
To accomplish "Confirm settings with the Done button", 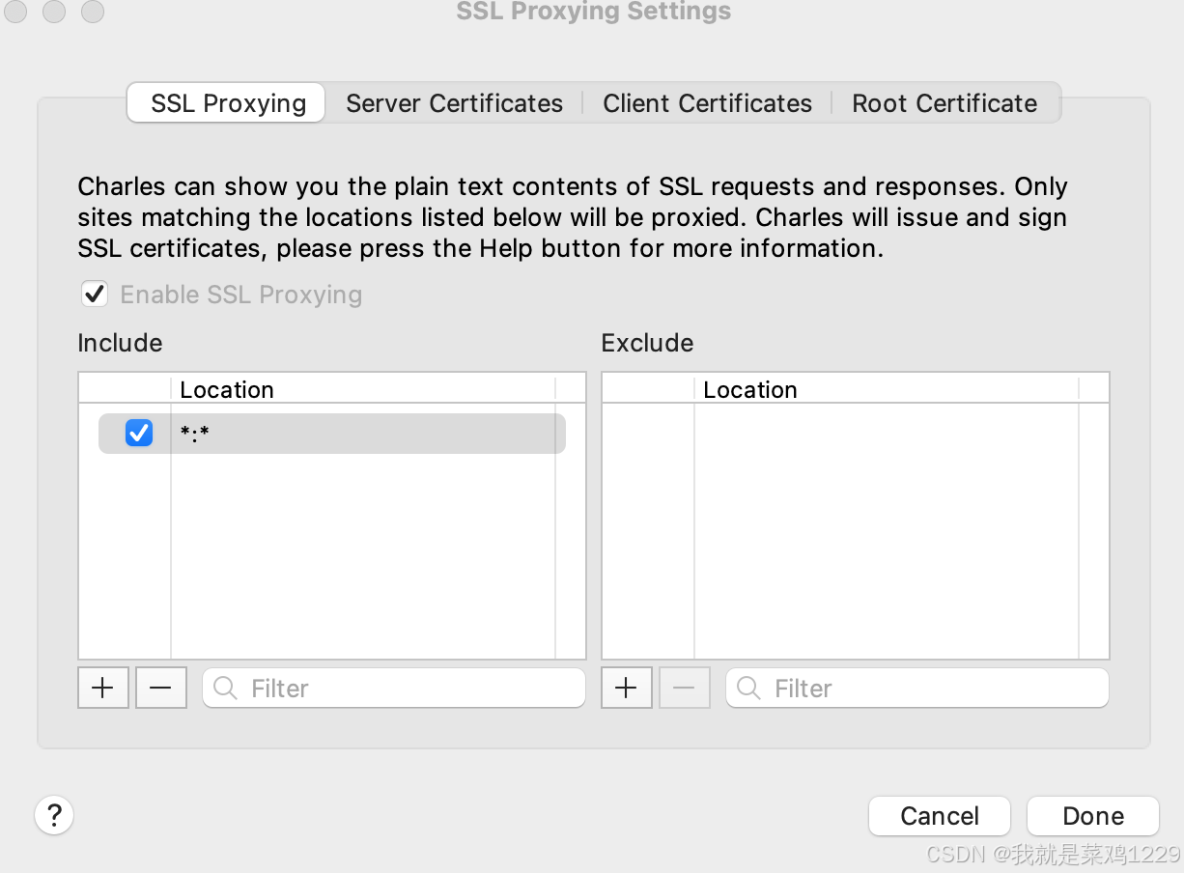I will [1093, 816].
